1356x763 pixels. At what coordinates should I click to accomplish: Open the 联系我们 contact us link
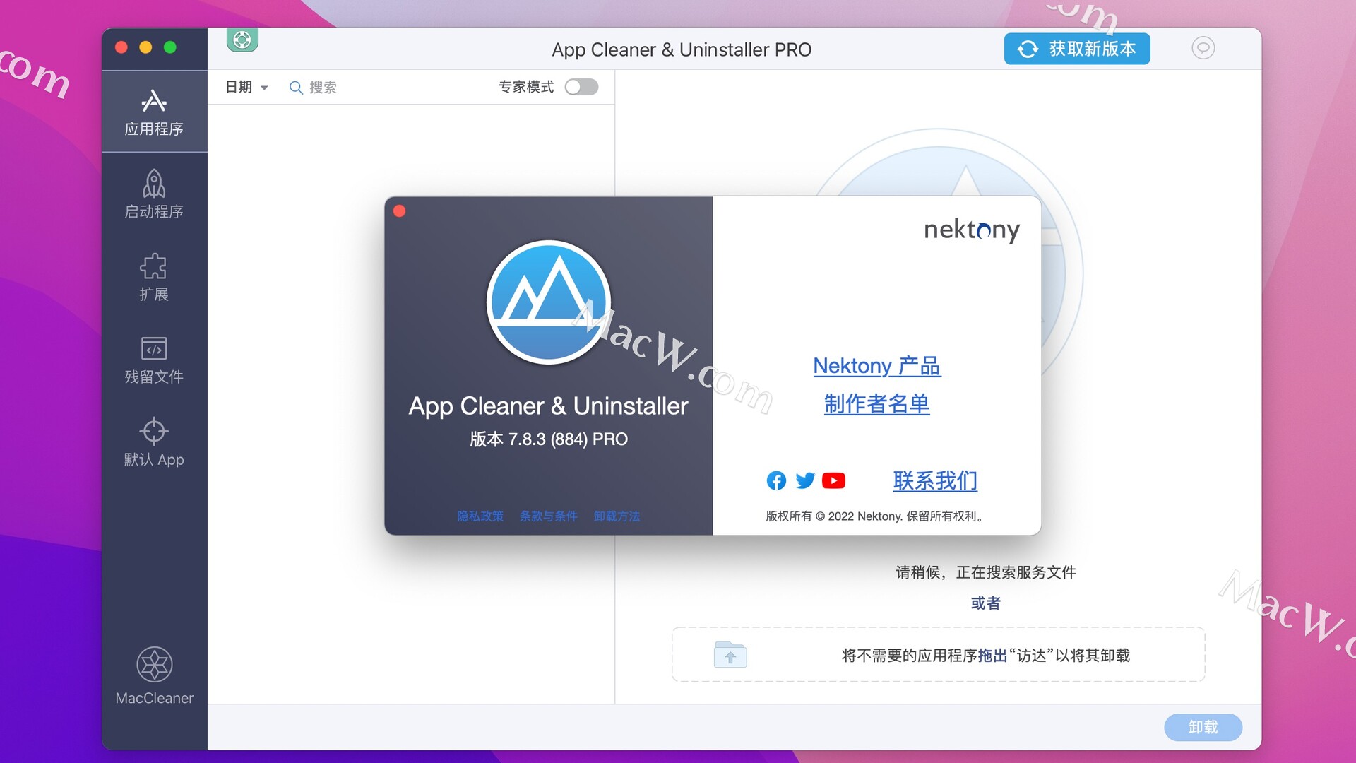click(935, 480)
